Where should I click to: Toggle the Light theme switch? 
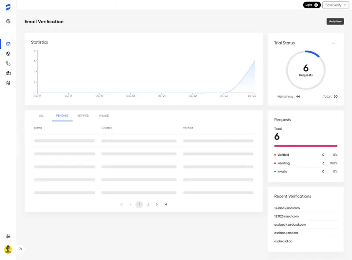pyautogui.click(x=312, y=5)
